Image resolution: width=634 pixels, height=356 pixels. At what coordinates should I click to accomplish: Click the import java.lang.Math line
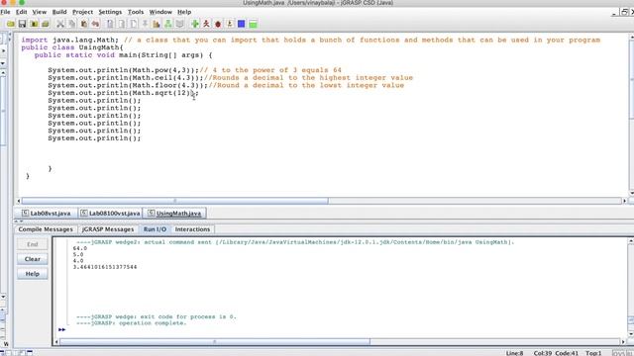click(310, 40)
